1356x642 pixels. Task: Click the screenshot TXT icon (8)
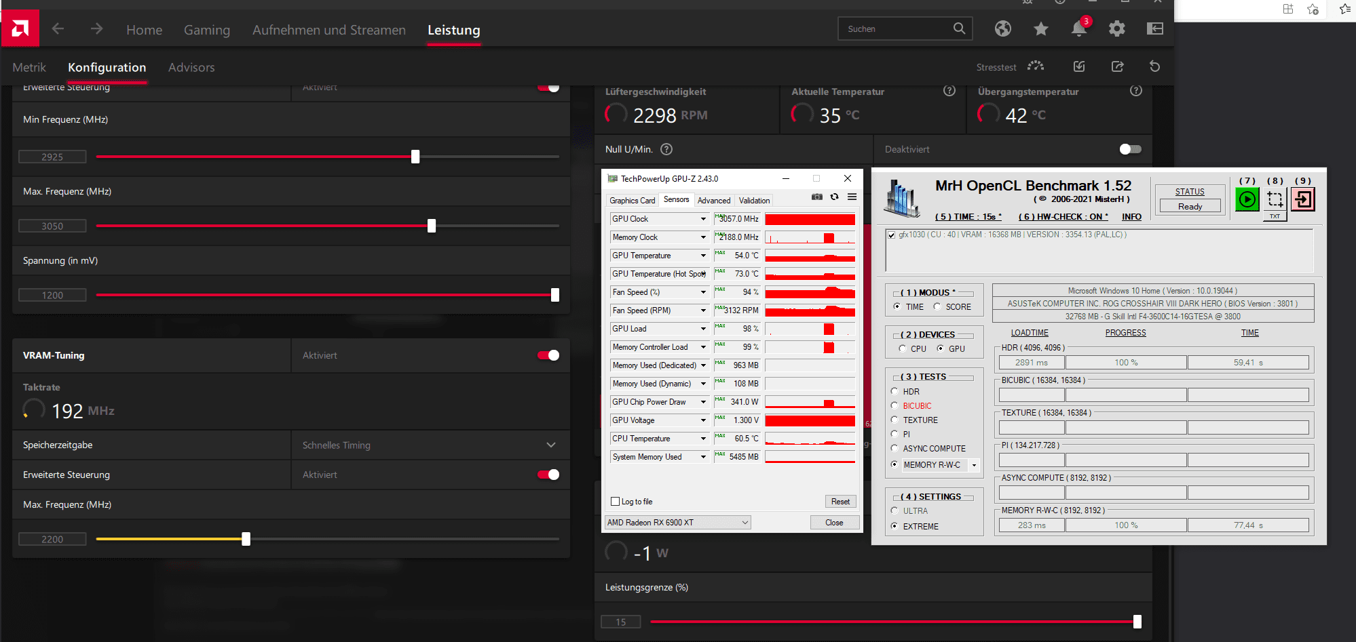tap(1275, 203)
